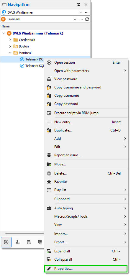The width and height of the screenshot is (131, 276).
Task: Click the three-dot menu beside DVLS Windjammer
Action: 87,12
